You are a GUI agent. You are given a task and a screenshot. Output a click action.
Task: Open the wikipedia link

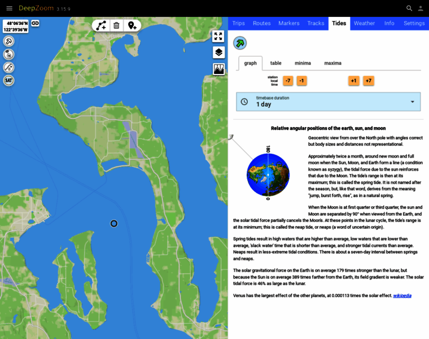click(x=402, y=295)
